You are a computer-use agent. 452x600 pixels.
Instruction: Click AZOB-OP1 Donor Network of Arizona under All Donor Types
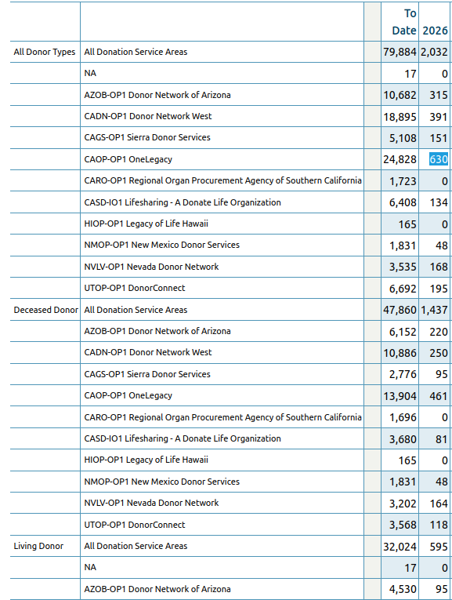click(157, 95)
